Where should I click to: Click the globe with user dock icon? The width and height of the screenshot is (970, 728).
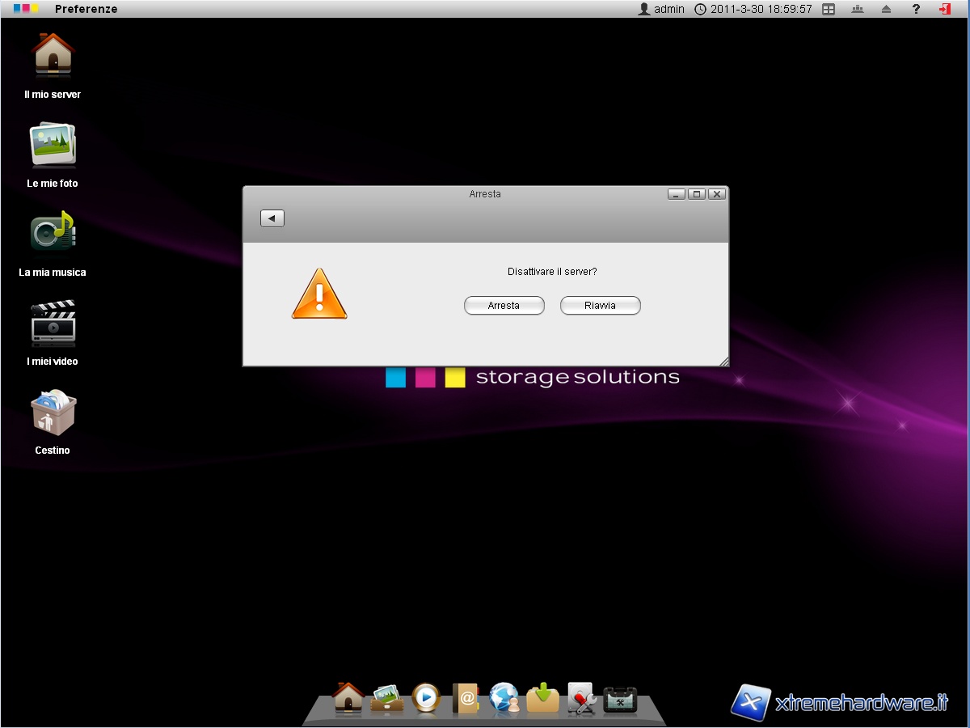504,698
